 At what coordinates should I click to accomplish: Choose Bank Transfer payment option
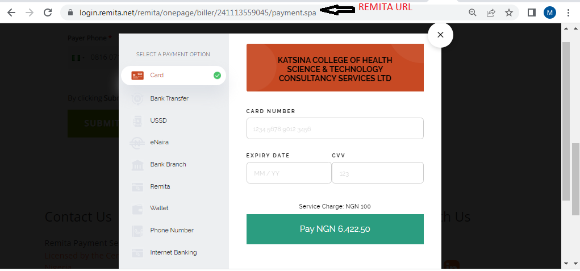point(169,98)
